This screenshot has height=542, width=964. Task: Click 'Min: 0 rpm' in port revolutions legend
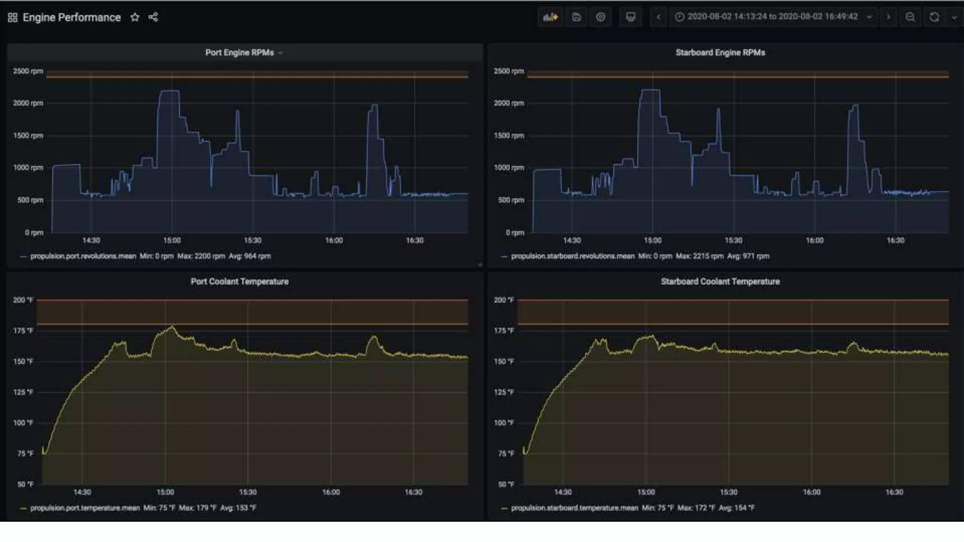click(157, 256)
